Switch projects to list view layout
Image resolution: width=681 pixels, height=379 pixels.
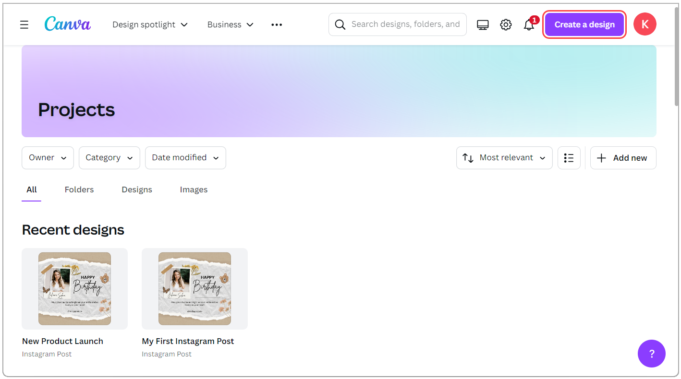pos(569,157)
